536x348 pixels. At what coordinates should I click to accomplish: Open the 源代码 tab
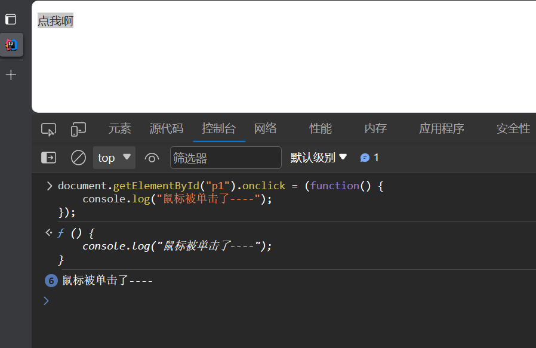pyautogui.click(x=166, y=128)
